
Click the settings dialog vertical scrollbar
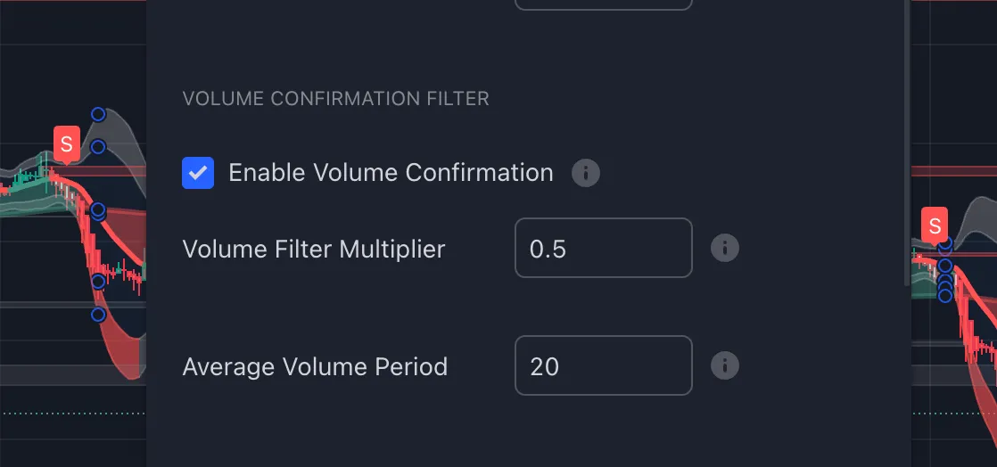pos(907,143)
